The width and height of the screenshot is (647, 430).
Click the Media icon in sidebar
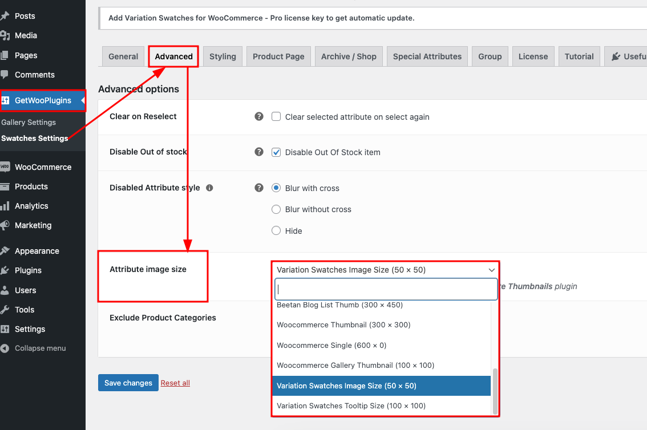(x=5, y=35)
